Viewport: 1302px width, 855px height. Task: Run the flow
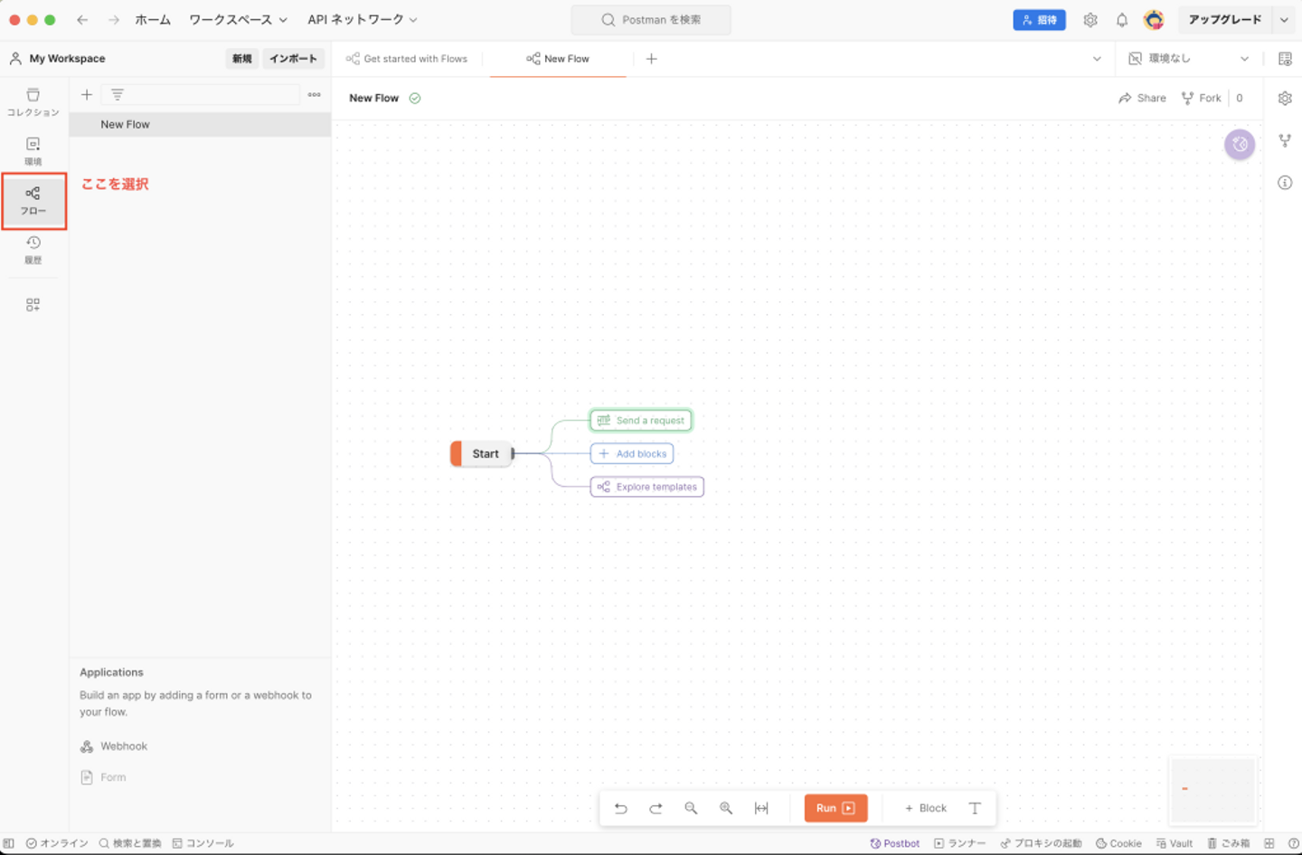[x=835, y=808]
